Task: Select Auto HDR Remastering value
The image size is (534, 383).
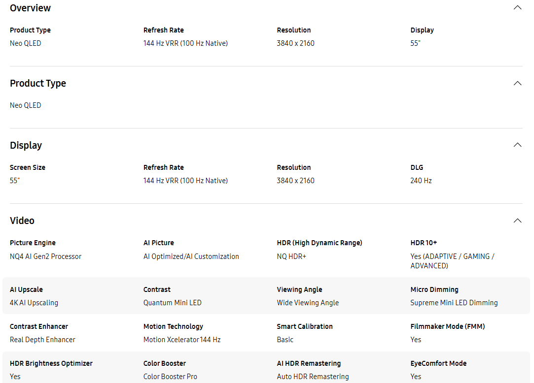Action: (x=313, y=377)
